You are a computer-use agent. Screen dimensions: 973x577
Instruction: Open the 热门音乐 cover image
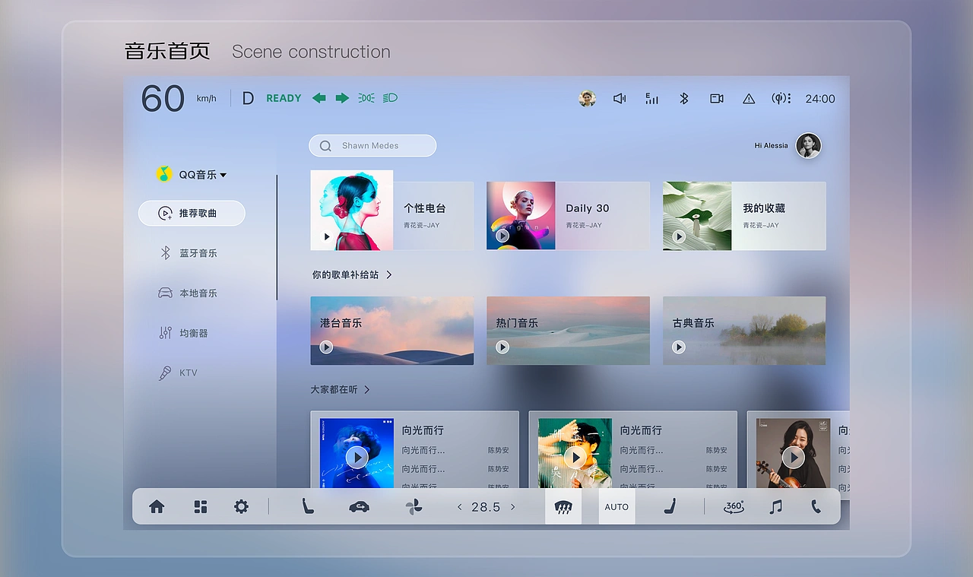click(x=569, y=331)
